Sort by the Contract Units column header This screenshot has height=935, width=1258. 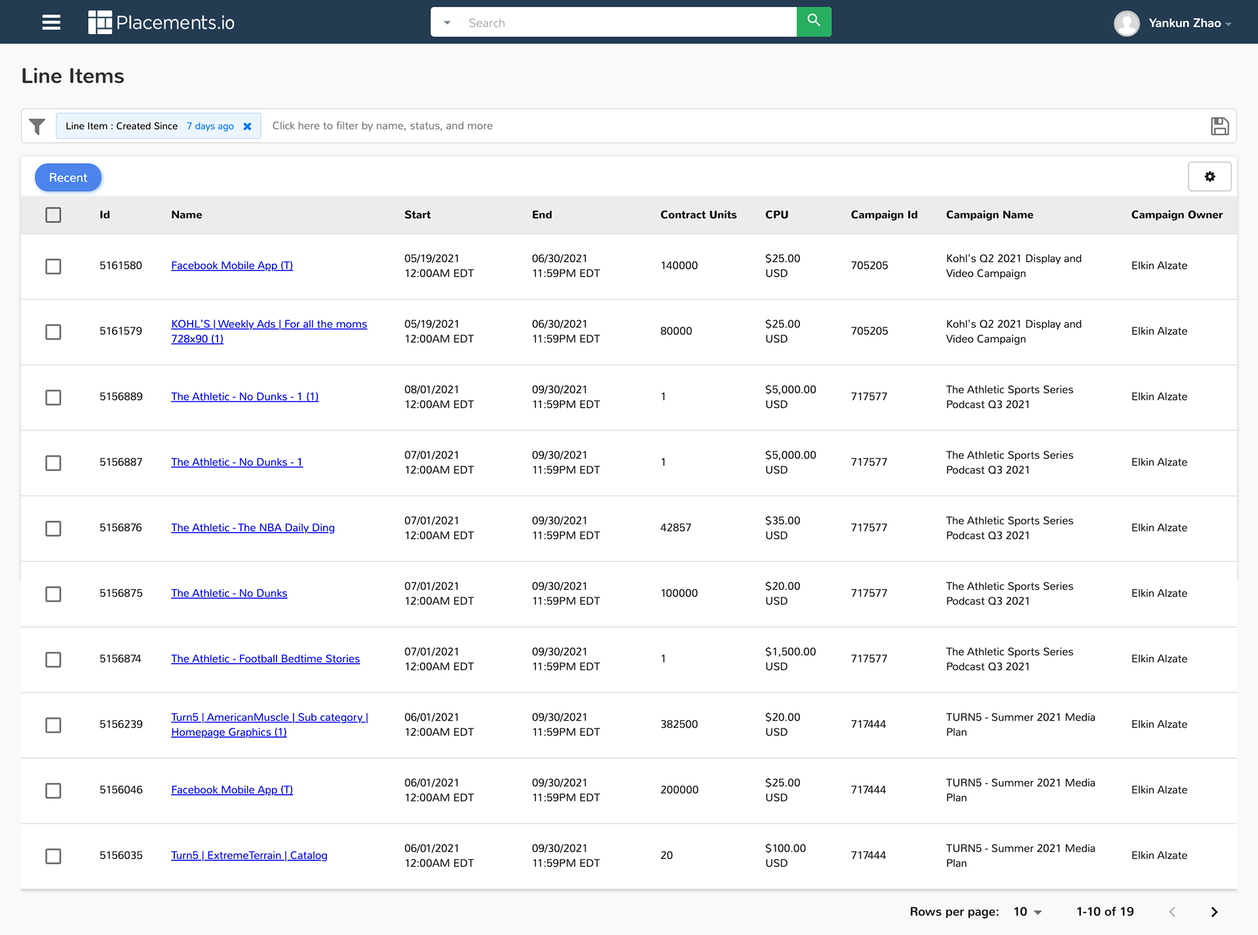pos(698,215)
